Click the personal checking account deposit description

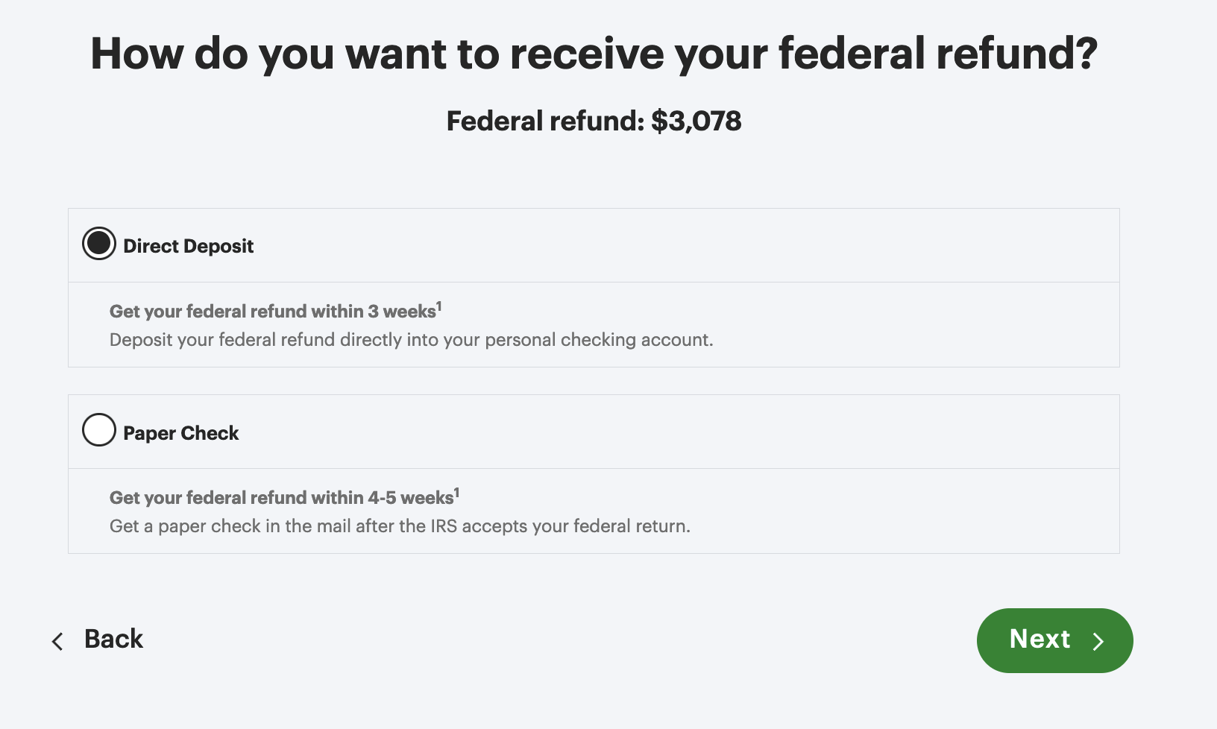click(x=411, y=340)
